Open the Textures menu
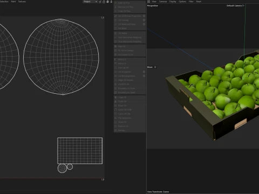 (22, 2)
